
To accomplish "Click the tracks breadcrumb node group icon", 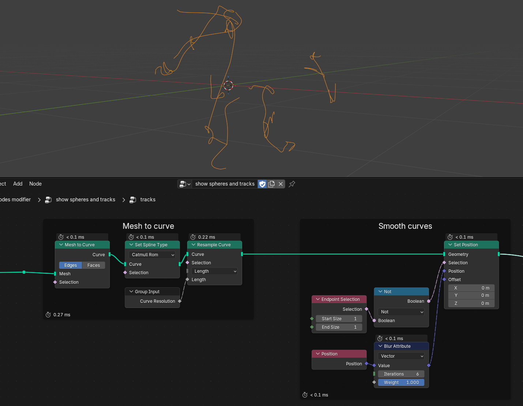I will click(133, 200).
